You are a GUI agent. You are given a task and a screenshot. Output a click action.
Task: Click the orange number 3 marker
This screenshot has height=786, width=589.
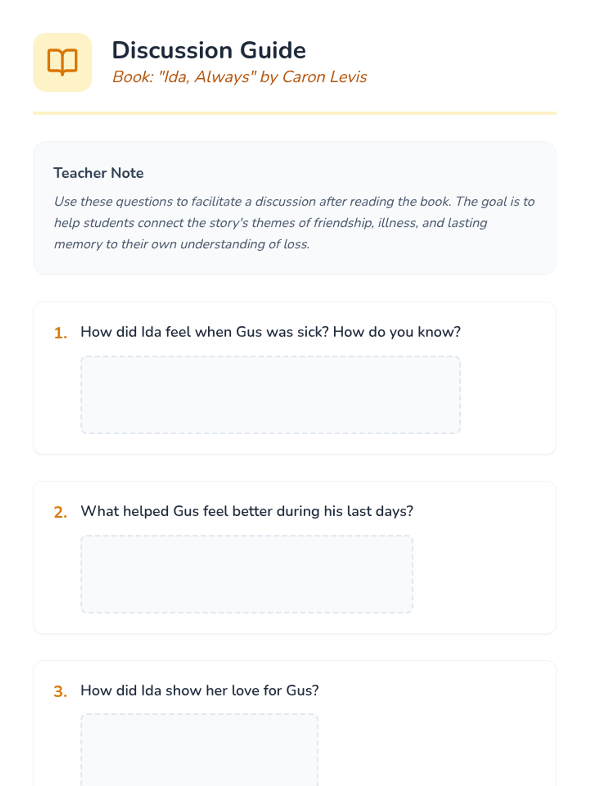(60, 692)
